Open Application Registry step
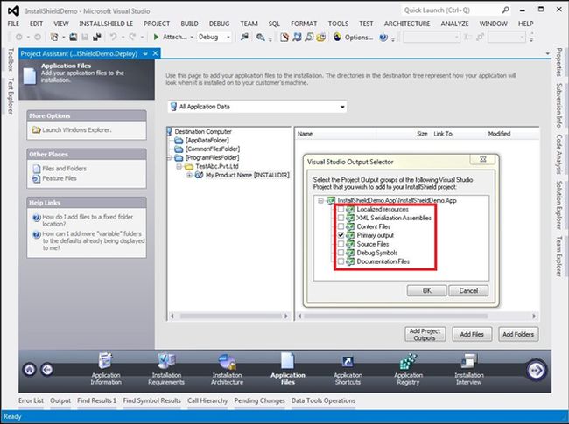 pyautogui.click(x=408, y=369)
